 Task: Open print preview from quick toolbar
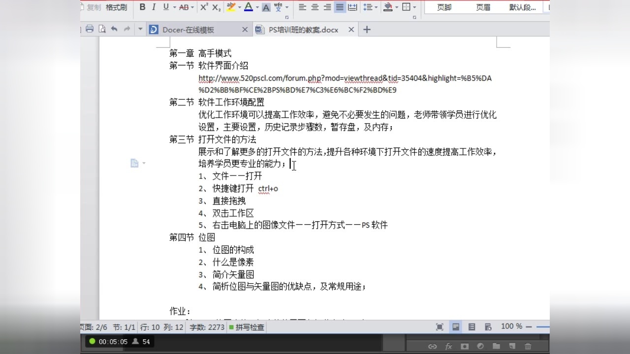(x=102, y=29)
